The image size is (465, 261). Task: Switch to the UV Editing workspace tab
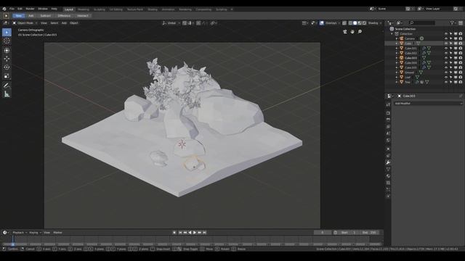[x=116, y=9]
